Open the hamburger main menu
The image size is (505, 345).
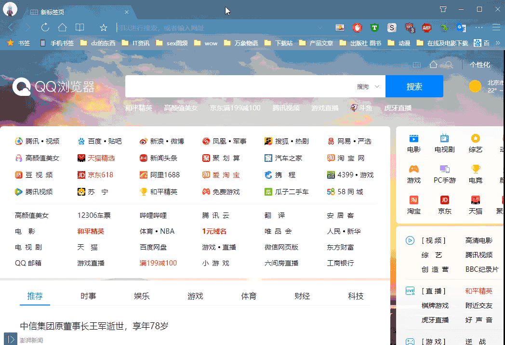point(496,27)
